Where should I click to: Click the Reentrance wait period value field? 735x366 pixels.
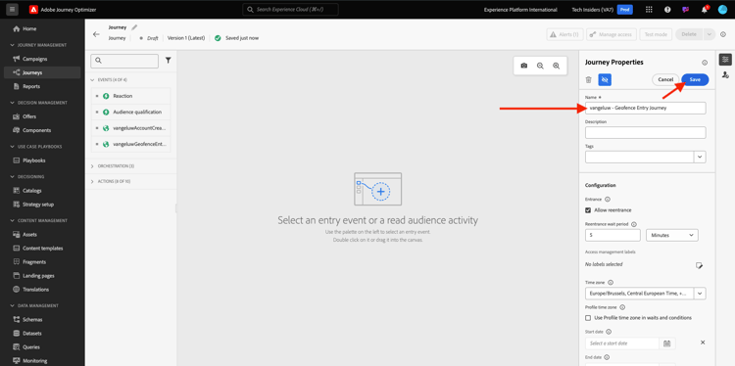[612, 235]
